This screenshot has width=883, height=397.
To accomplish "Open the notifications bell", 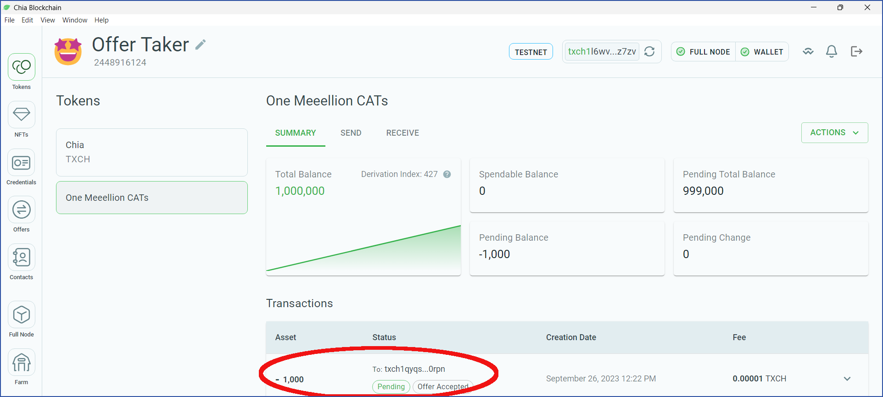I will (832, 51).
